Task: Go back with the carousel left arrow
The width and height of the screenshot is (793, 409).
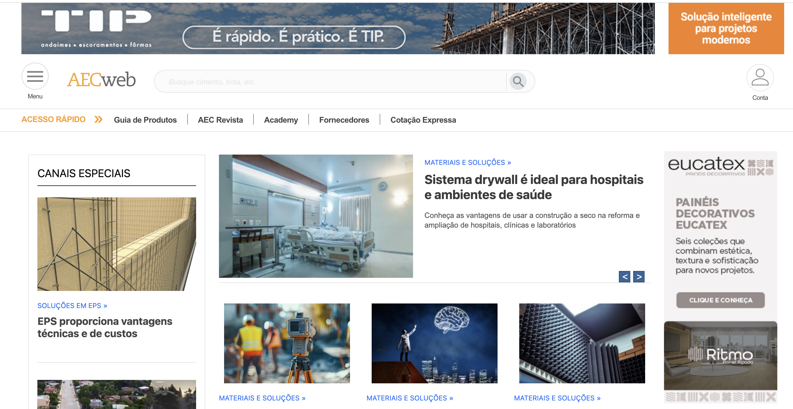Action: (625, 276)
